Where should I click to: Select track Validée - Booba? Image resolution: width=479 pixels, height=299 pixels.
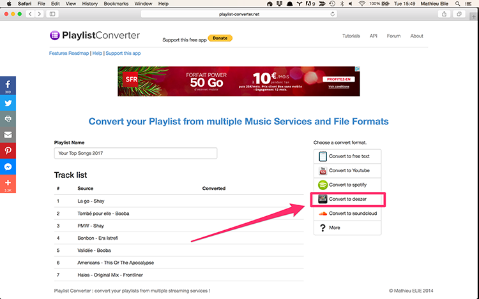[x=179, y=251]
